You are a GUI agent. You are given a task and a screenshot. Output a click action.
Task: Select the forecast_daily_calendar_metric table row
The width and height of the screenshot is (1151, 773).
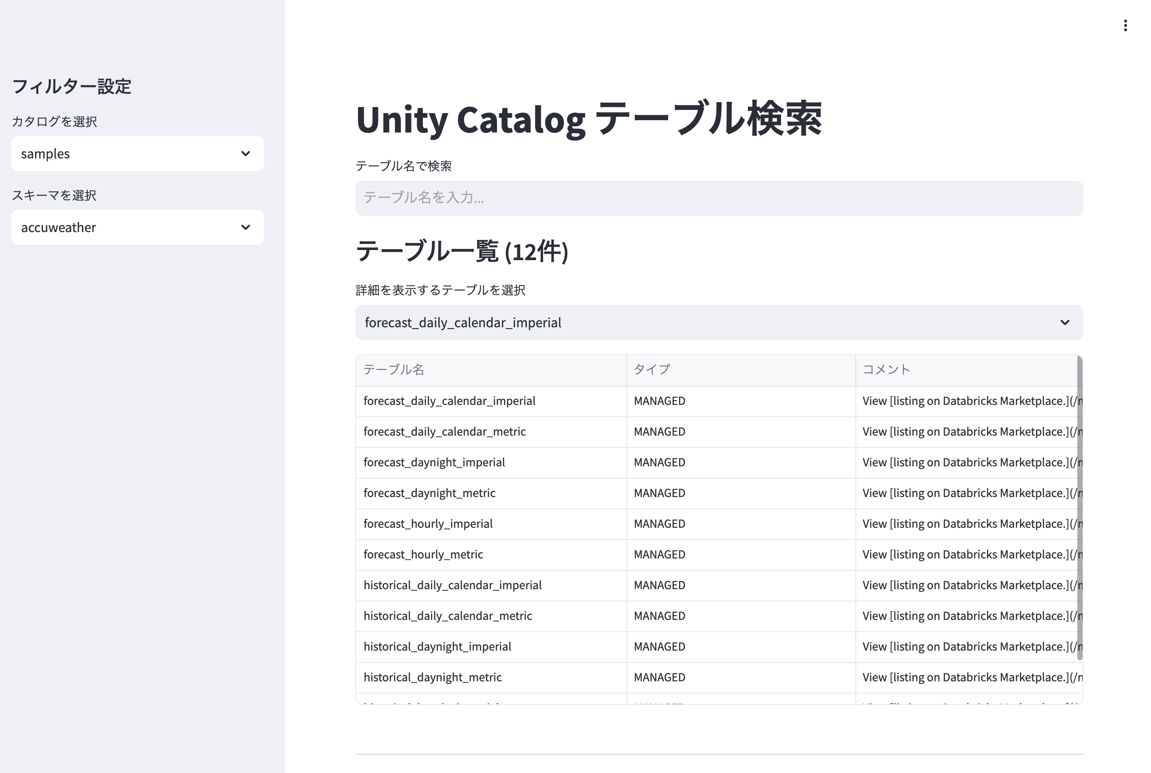point(444,431)
